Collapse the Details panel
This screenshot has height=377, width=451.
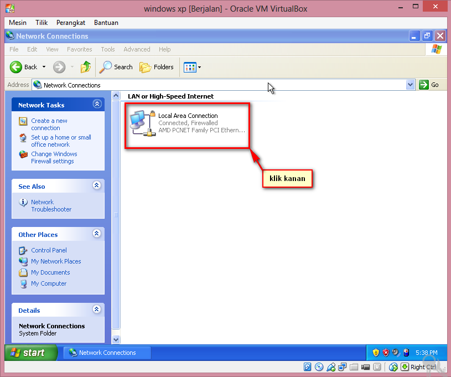pos(97,309)
